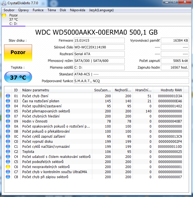Open the Nápověda menu
Viewport: 193px width, 197px height.
click(x=78, y=10)
